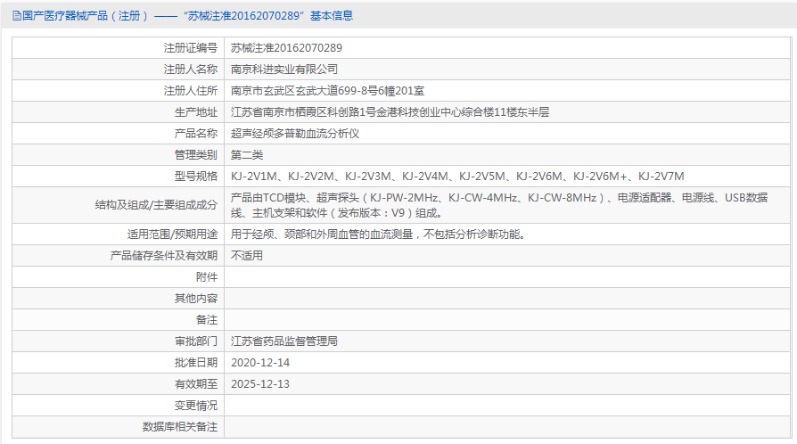Click the label 其他内容

[196, 298]
